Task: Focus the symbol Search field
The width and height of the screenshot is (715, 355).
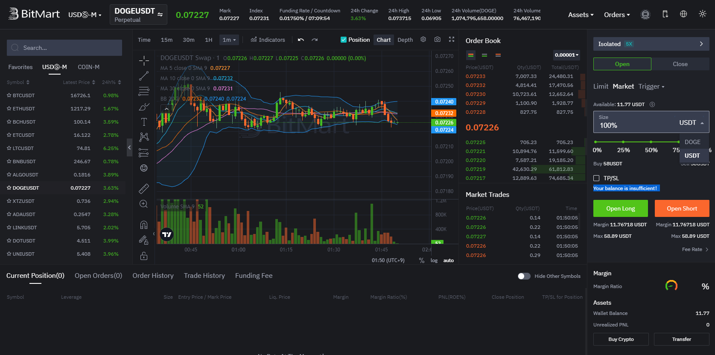Action: 64,48
